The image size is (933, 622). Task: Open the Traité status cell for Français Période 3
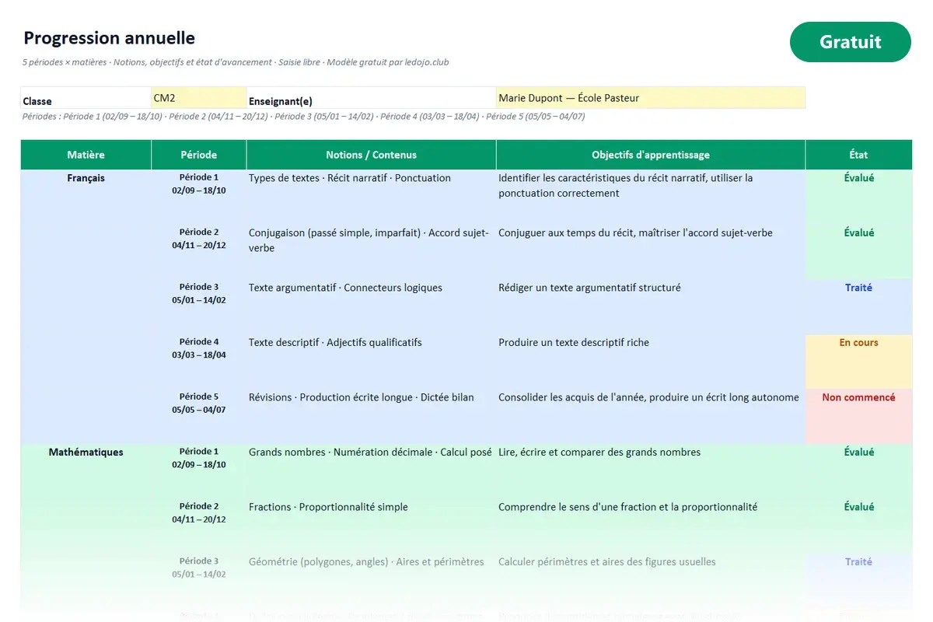[x=858, y=306]
